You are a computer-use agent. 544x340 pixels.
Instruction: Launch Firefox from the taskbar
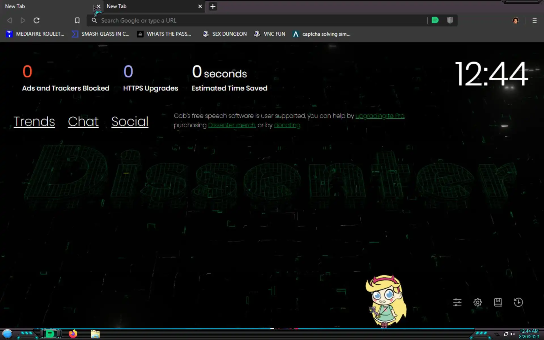click(73, 334)
